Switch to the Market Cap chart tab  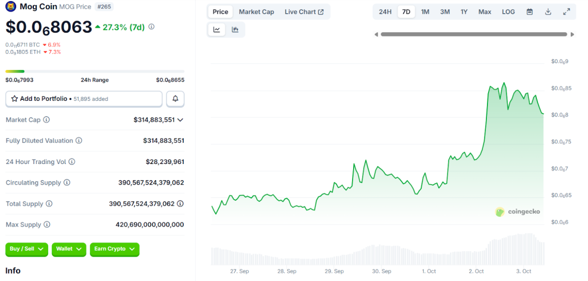click(256, 11)
